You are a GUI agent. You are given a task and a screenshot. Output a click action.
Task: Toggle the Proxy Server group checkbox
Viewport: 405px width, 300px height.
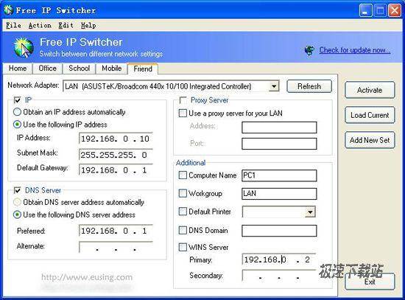click(183, 100)
